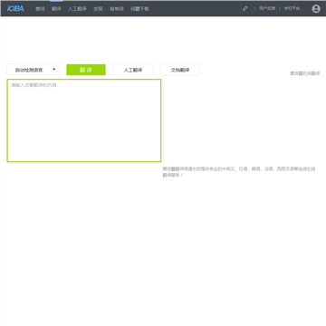326x326 pixels.
Task: Click the translation service description text
Action: click(x=239, y=172)
